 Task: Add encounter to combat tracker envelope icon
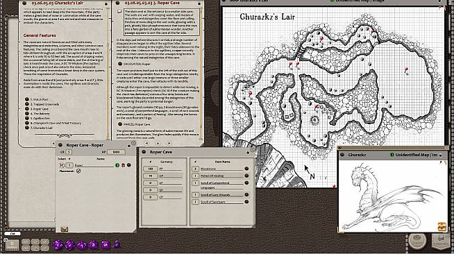(x=65, y=229)
